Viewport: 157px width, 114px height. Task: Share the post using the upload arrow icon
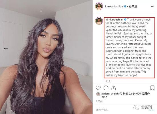pyautogui.click(x=114, y=88)
